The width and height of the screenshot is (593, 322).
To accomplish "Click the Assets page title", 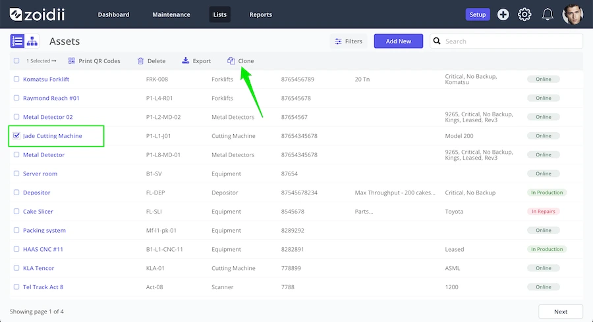I will (65, 41).
